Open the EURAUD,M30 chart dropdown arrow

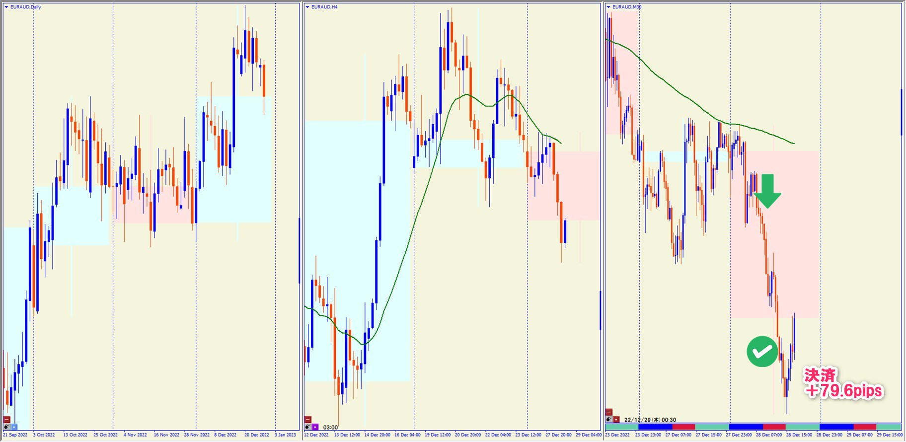[x=608, y=7]
